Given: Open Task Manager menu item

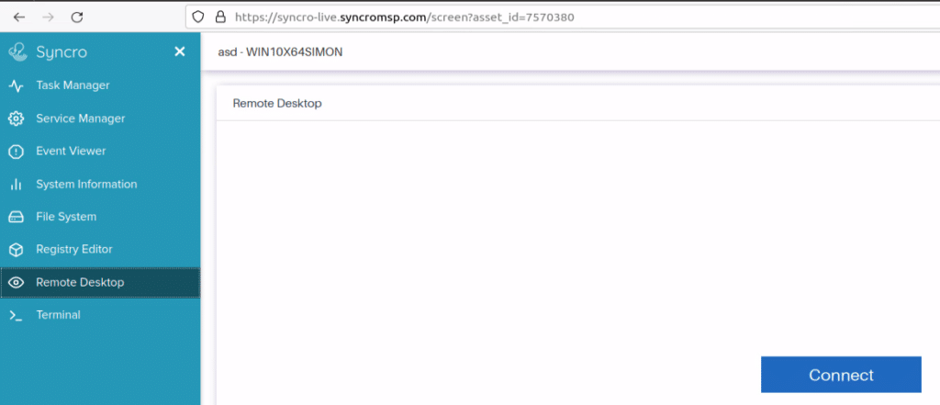Looking at the screenshot, I should coord(100,85).
